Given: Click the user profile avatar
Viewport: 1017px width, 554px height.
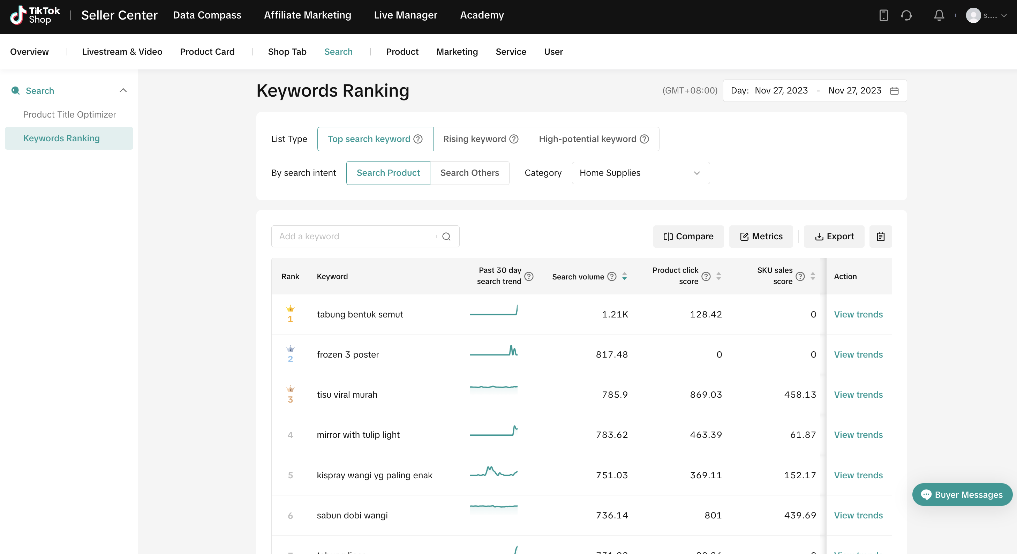Looking at the screenshot, I should point(973,15).
